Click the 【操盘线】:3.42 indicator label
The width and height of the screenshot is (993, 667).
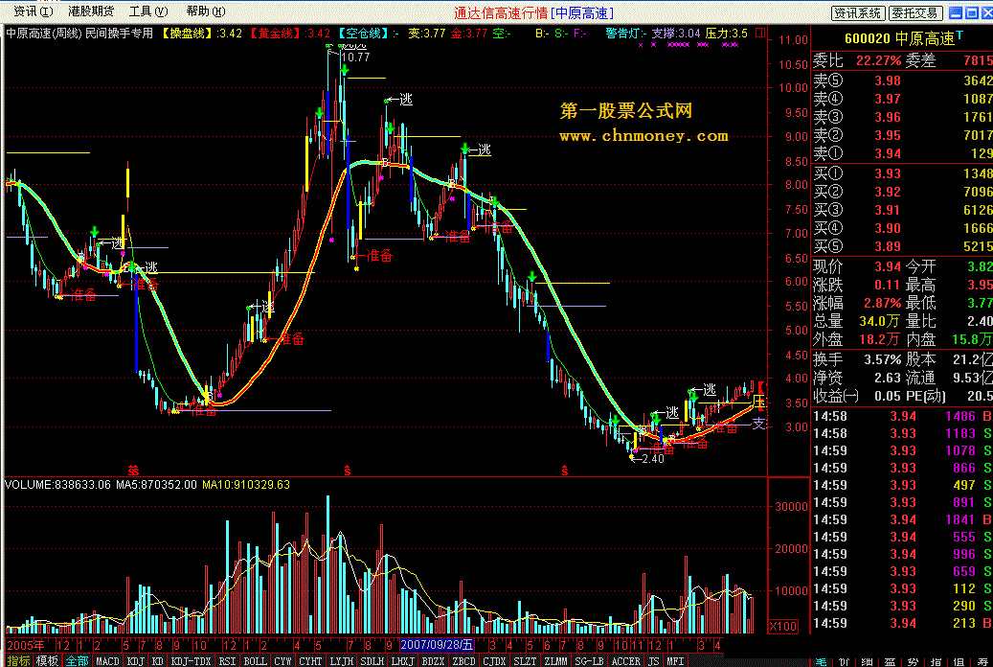click(x=201, y=33)
